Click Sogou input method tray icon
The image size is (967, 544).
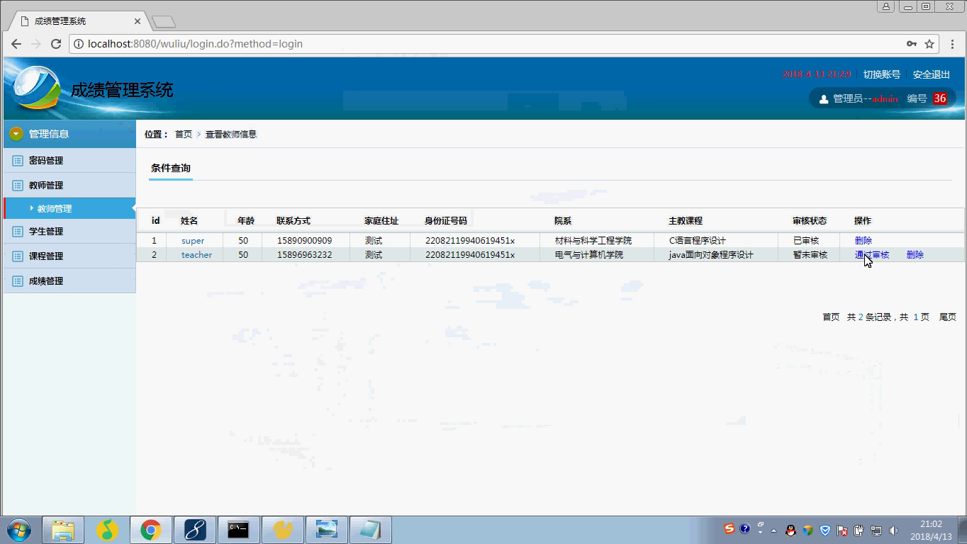coord(729,529)
